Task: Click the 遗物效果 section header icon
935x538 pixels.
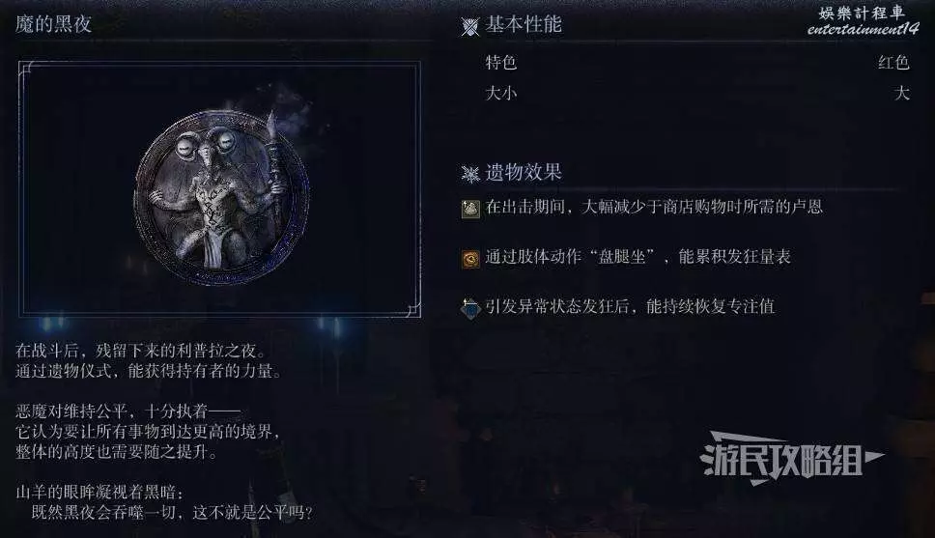Action: tap(470, 174)
